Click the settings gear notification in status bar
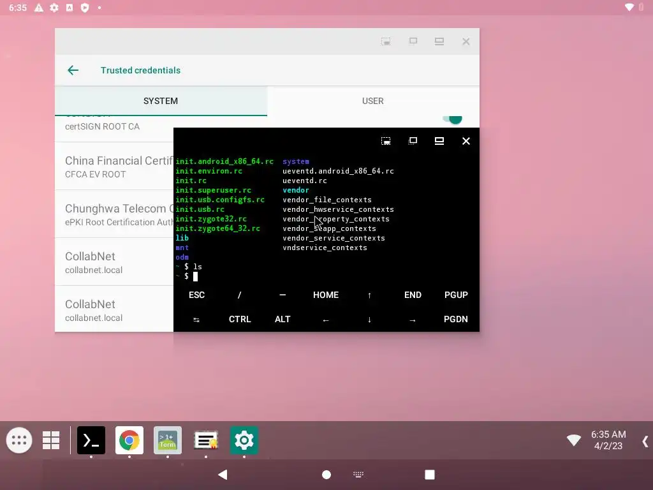The image size is (653, 490). click(54, 8)
